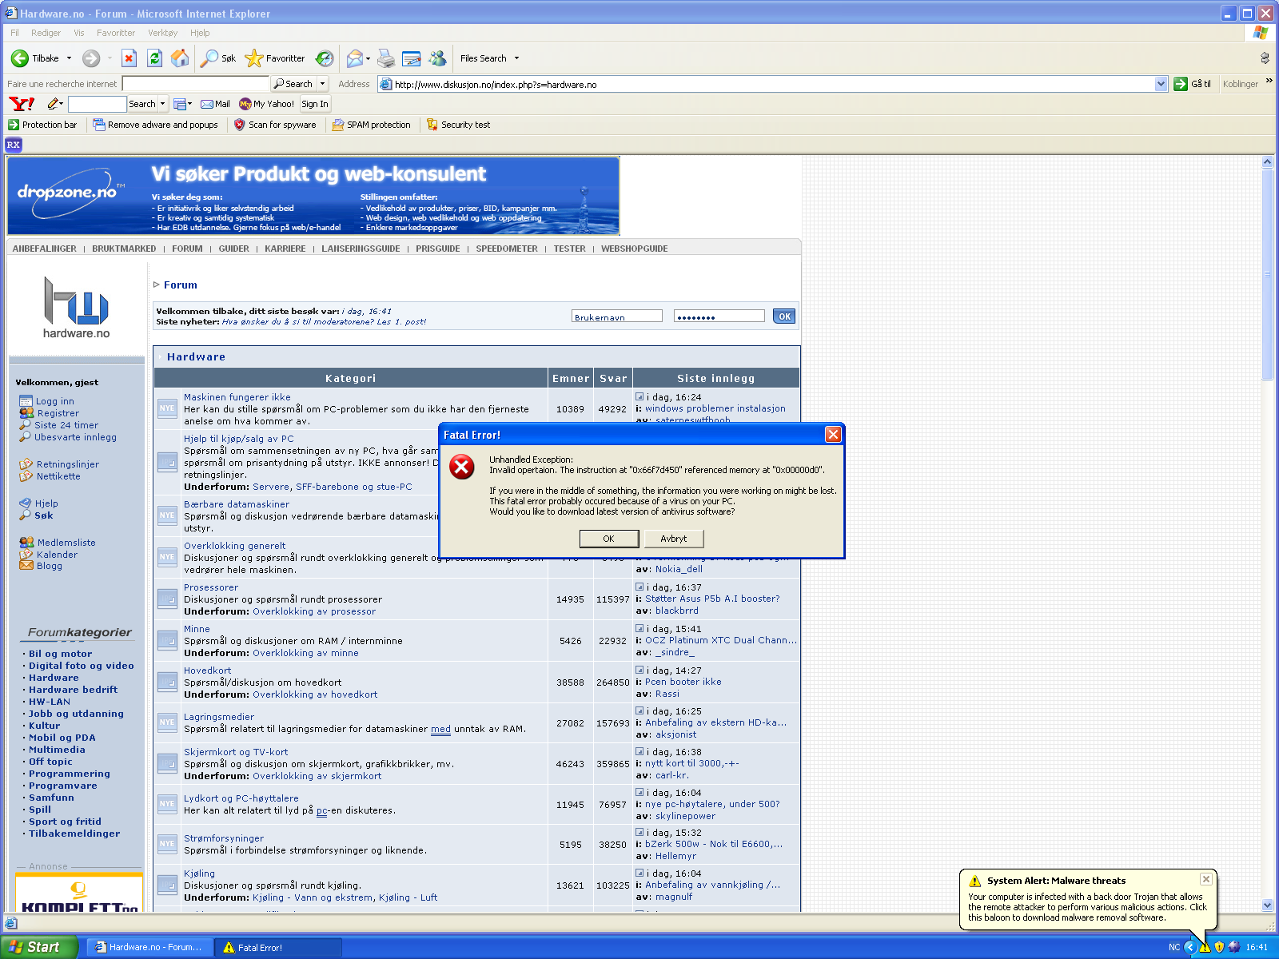This screenshot has height=959, width=1279.
Task: Click the Faire une recherche search box
Action: (x=196, y=84)
